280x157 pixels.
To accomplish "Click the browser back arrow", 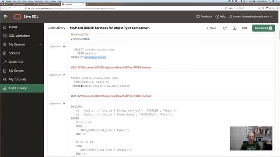I will click(x=3, y=8).
